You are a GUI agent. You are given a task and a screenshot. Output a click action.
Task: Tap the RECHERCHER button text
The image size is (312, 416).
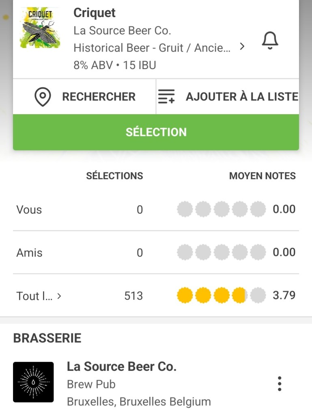click(x=99, y=97)
